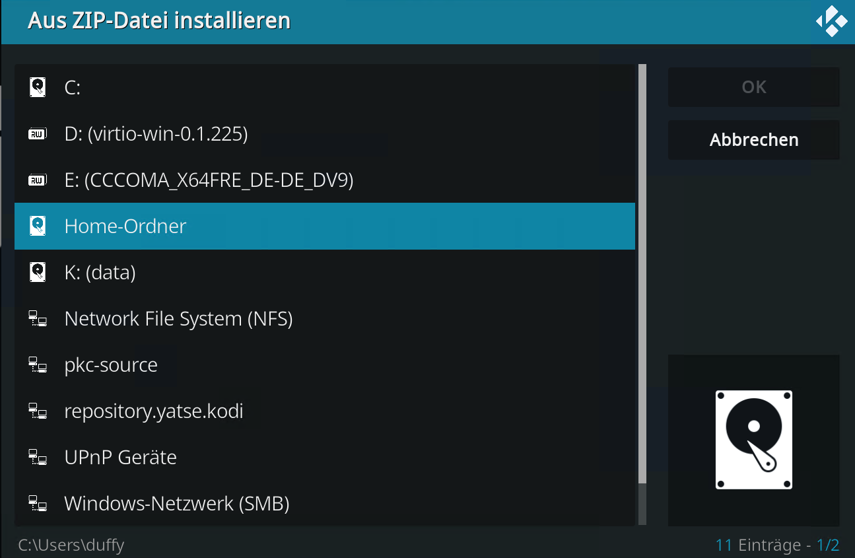The image size is (855, 558).
Task: Select the Home-Ordner list entry
Action: [x=125, y=227]
